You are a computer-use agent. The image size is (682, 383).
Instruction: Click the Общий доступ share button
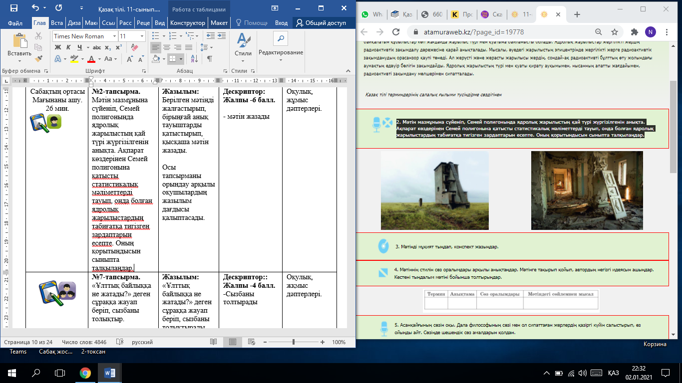[322, 23]
